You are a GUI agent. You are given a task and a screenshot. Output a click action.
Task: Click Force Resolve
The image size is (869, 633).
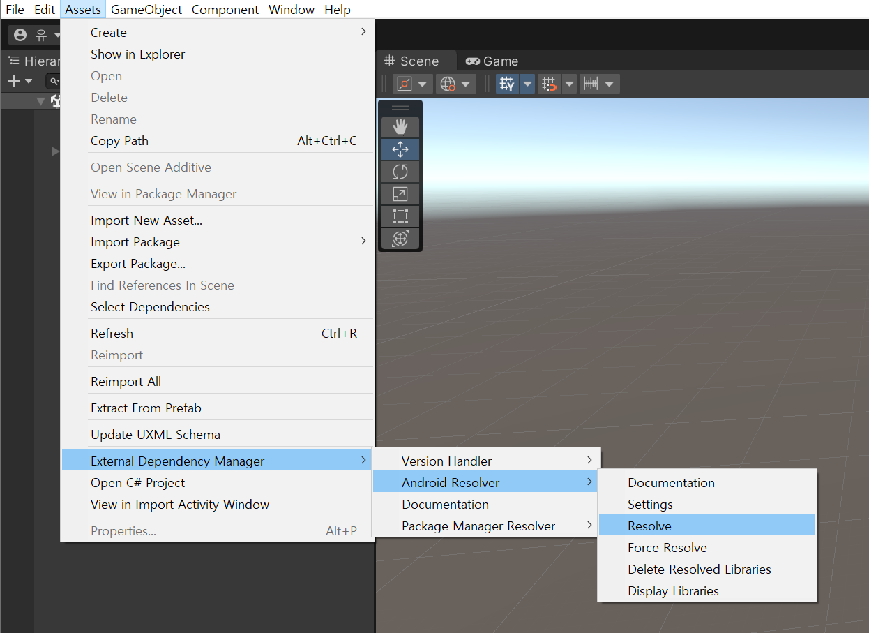[707, 548]
